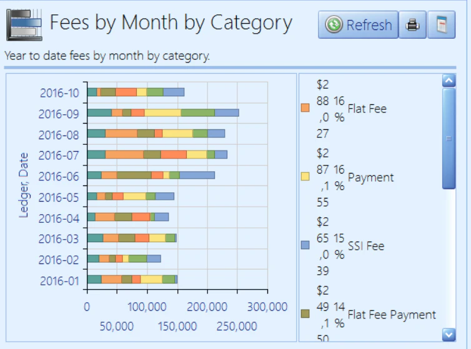The width and height of the screenshot is (471, 349).
Task: Click the 2016-06 blue bar segment
Action: [197, 175]
